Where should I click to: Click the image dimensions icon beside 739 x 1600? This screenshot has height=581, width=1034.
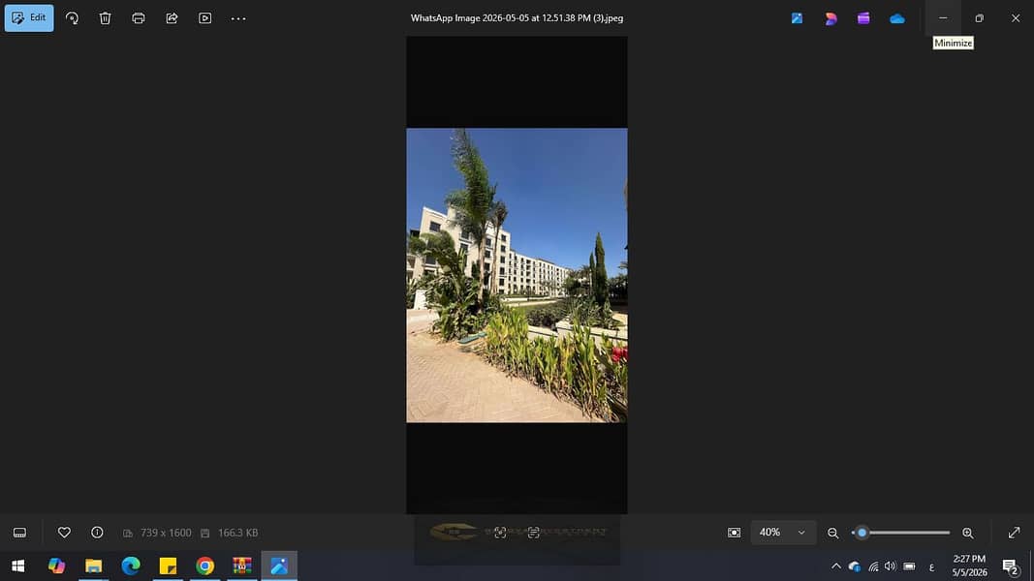tap(128, 533)
